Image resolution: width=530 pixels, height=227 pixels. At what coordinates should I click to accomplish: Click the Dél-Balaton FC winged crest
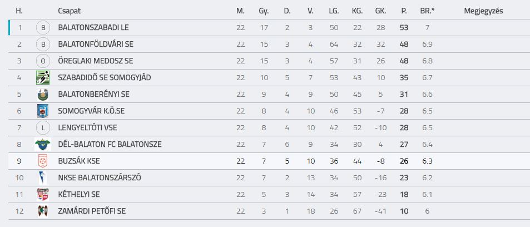coord(43,145)
